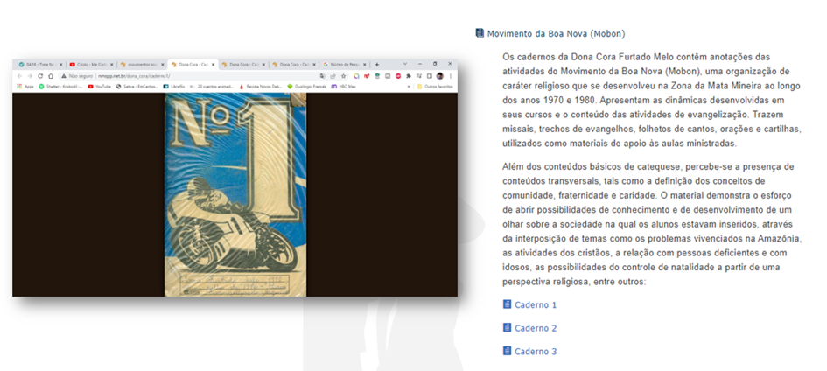This screenshot has height=371, width=827.
Task: Click the Nº 1 notebook cover image
Action: pyautogui.click(x=235, y=194)
